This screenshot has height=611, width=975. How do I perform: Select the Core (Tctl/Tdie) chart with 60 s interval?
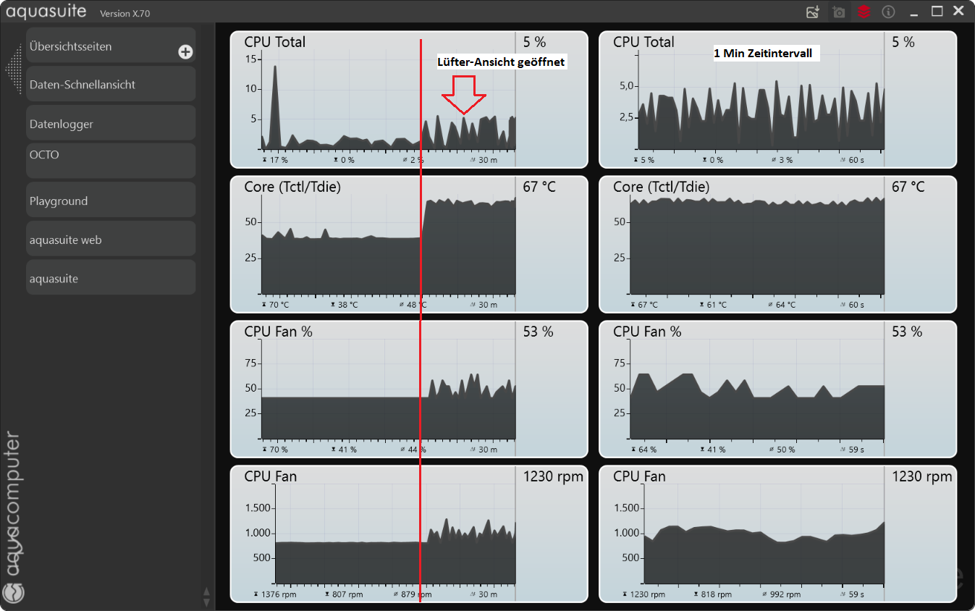click(x=778, y=245)
